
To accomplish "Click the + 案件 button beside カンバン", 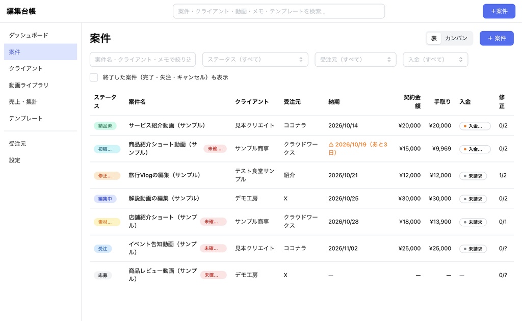I will [x=497, y=38].
